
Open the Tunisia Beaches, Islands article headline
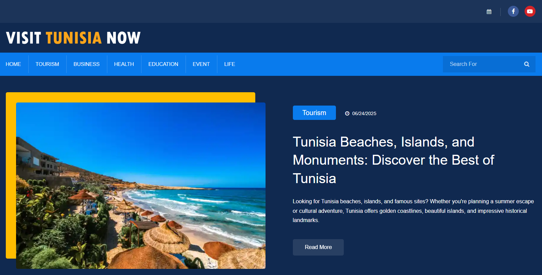pos(394,160)
